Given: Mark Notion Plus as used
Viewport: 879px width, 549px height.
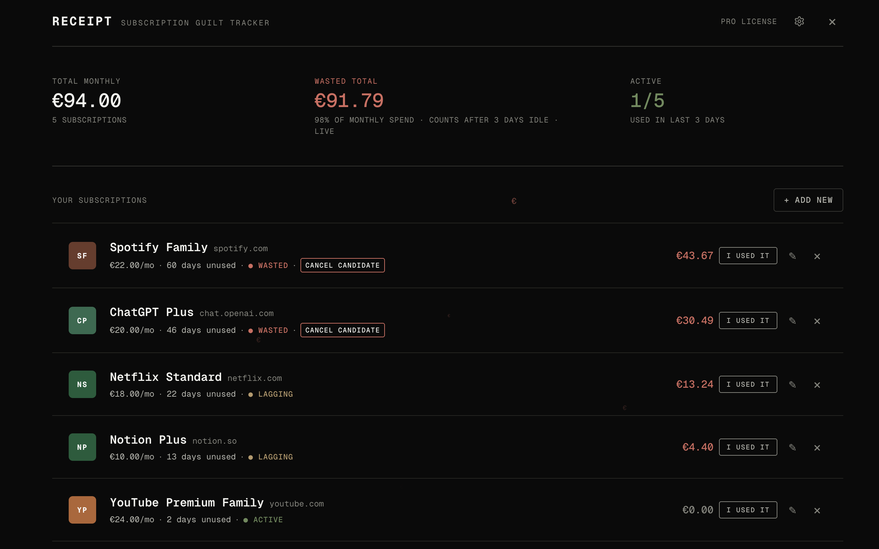Looking at the screenshot, I should (748, 447).
